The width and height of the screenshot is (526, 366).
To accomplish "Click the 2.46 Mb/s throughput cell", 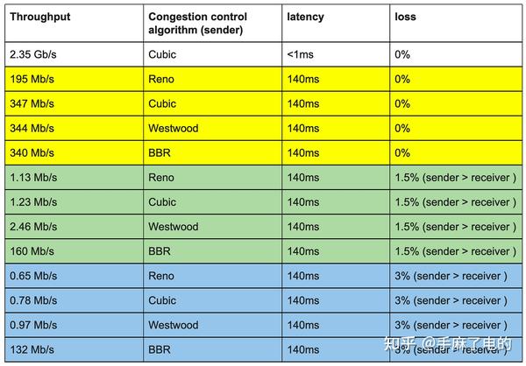I will click(x=32, y=226).
